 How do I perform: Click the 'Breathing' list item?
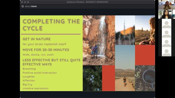tap(29, 69)
